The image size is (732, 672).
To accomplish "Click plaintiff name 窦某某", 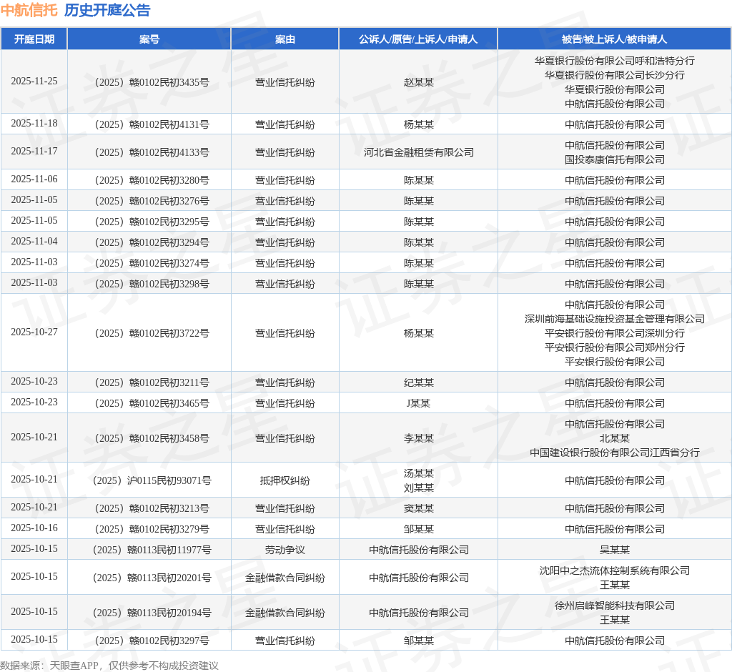I will 419,508.
